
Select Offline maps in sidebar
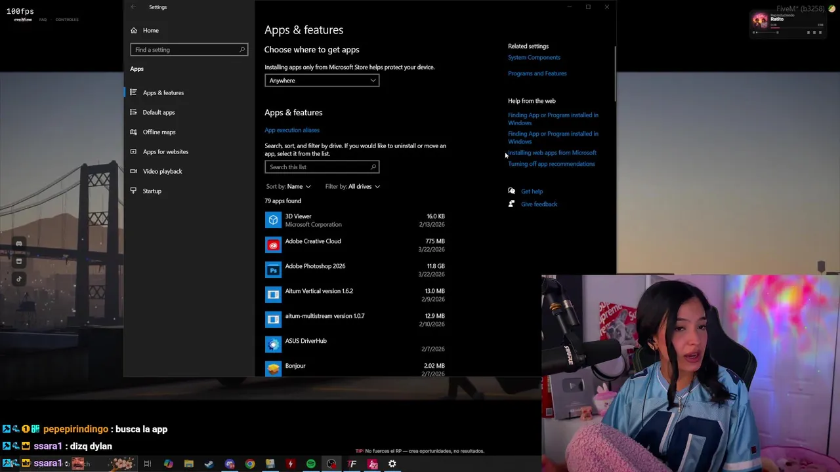click(x=189, y=132)
